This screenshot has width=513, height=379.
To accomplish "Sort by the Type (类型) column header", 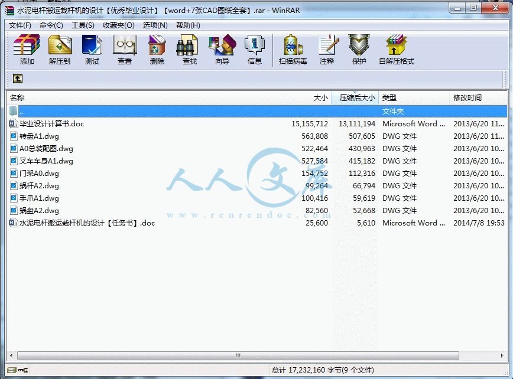I will coord(414,97).
